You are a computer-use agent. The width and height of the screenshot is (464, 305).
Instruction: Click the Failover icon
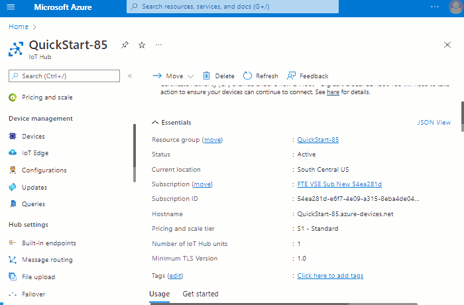[13, 294]
